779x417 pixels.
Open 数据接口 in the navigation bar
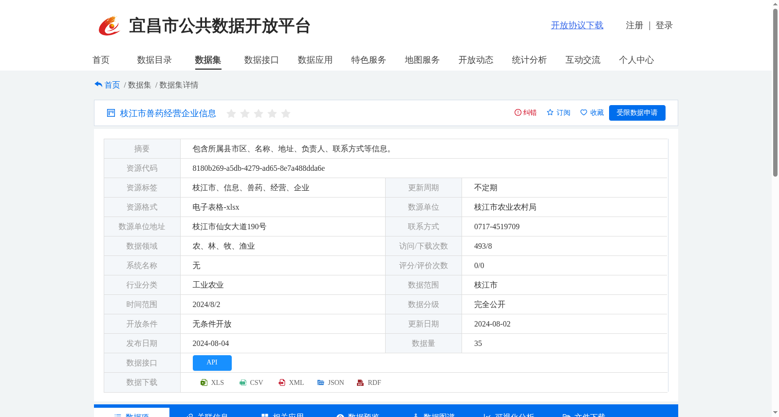coord(261,60)
